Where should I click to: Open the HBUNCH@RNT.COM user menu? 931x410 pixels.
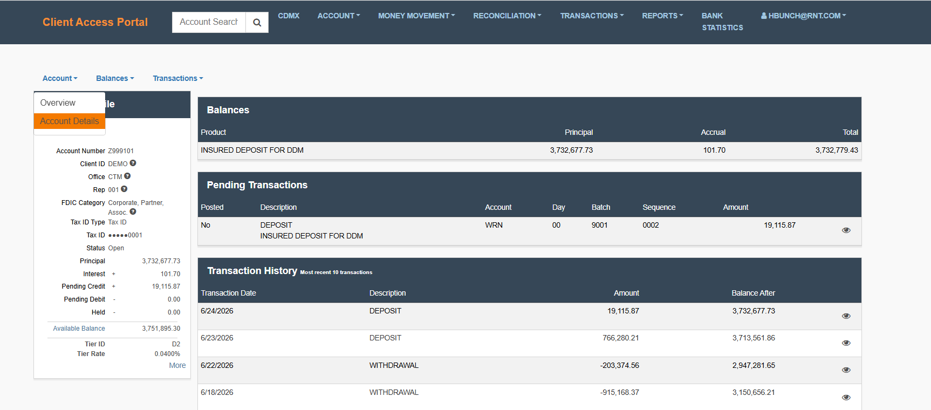tap(803, 16)
